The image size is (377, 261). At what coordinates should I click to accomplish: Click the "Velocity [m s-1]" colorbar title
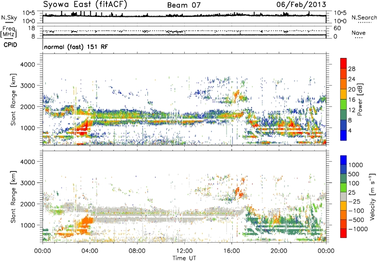[372, 196]
